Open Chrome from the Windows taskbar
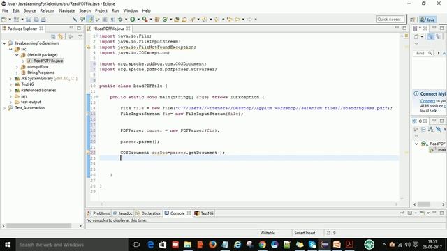447x251 pixels. (263, 245)
